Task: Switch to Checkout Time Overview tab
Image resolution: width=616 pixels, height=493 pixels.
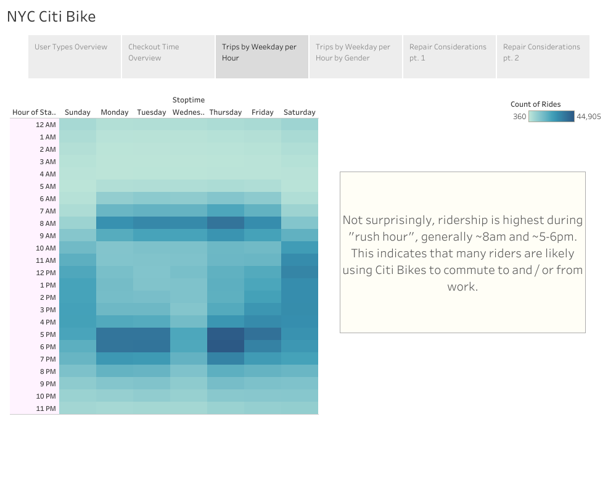Action: tap(168, 57)
